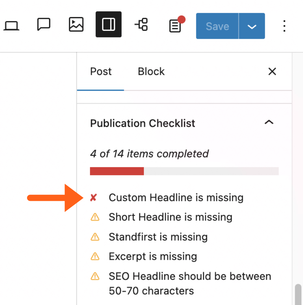The height and width of the screenshot is (305, 303).
Task: Click the sidebar vertical scrollbar
Action: (298, 294)
